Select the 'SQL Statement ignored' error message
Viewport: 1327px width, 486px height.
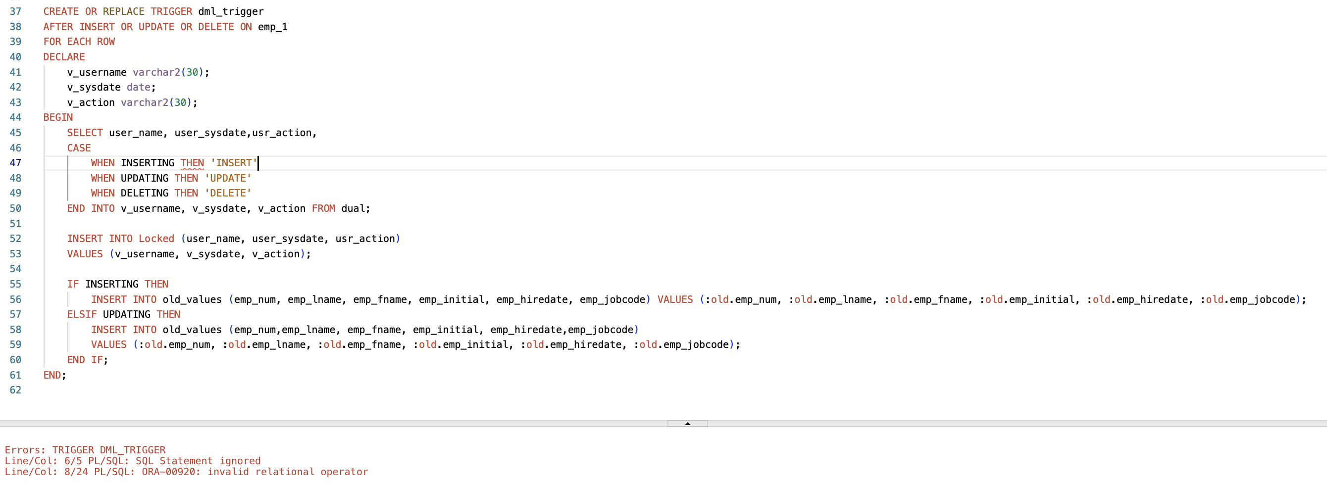tap(133, 461)
